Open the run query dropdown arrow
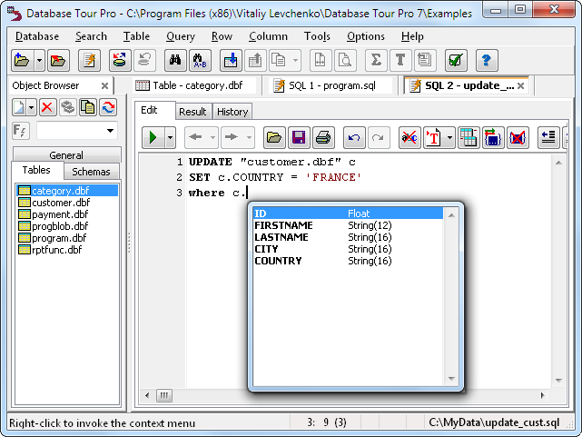 pos(170,138)
